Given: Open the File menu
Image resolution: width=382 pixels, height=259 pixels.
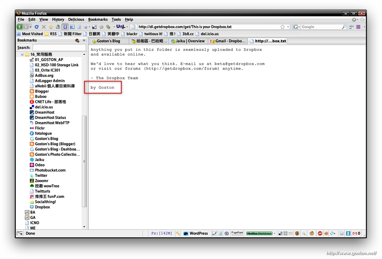Looking at the screenshot, I should (x=21, y=20).
